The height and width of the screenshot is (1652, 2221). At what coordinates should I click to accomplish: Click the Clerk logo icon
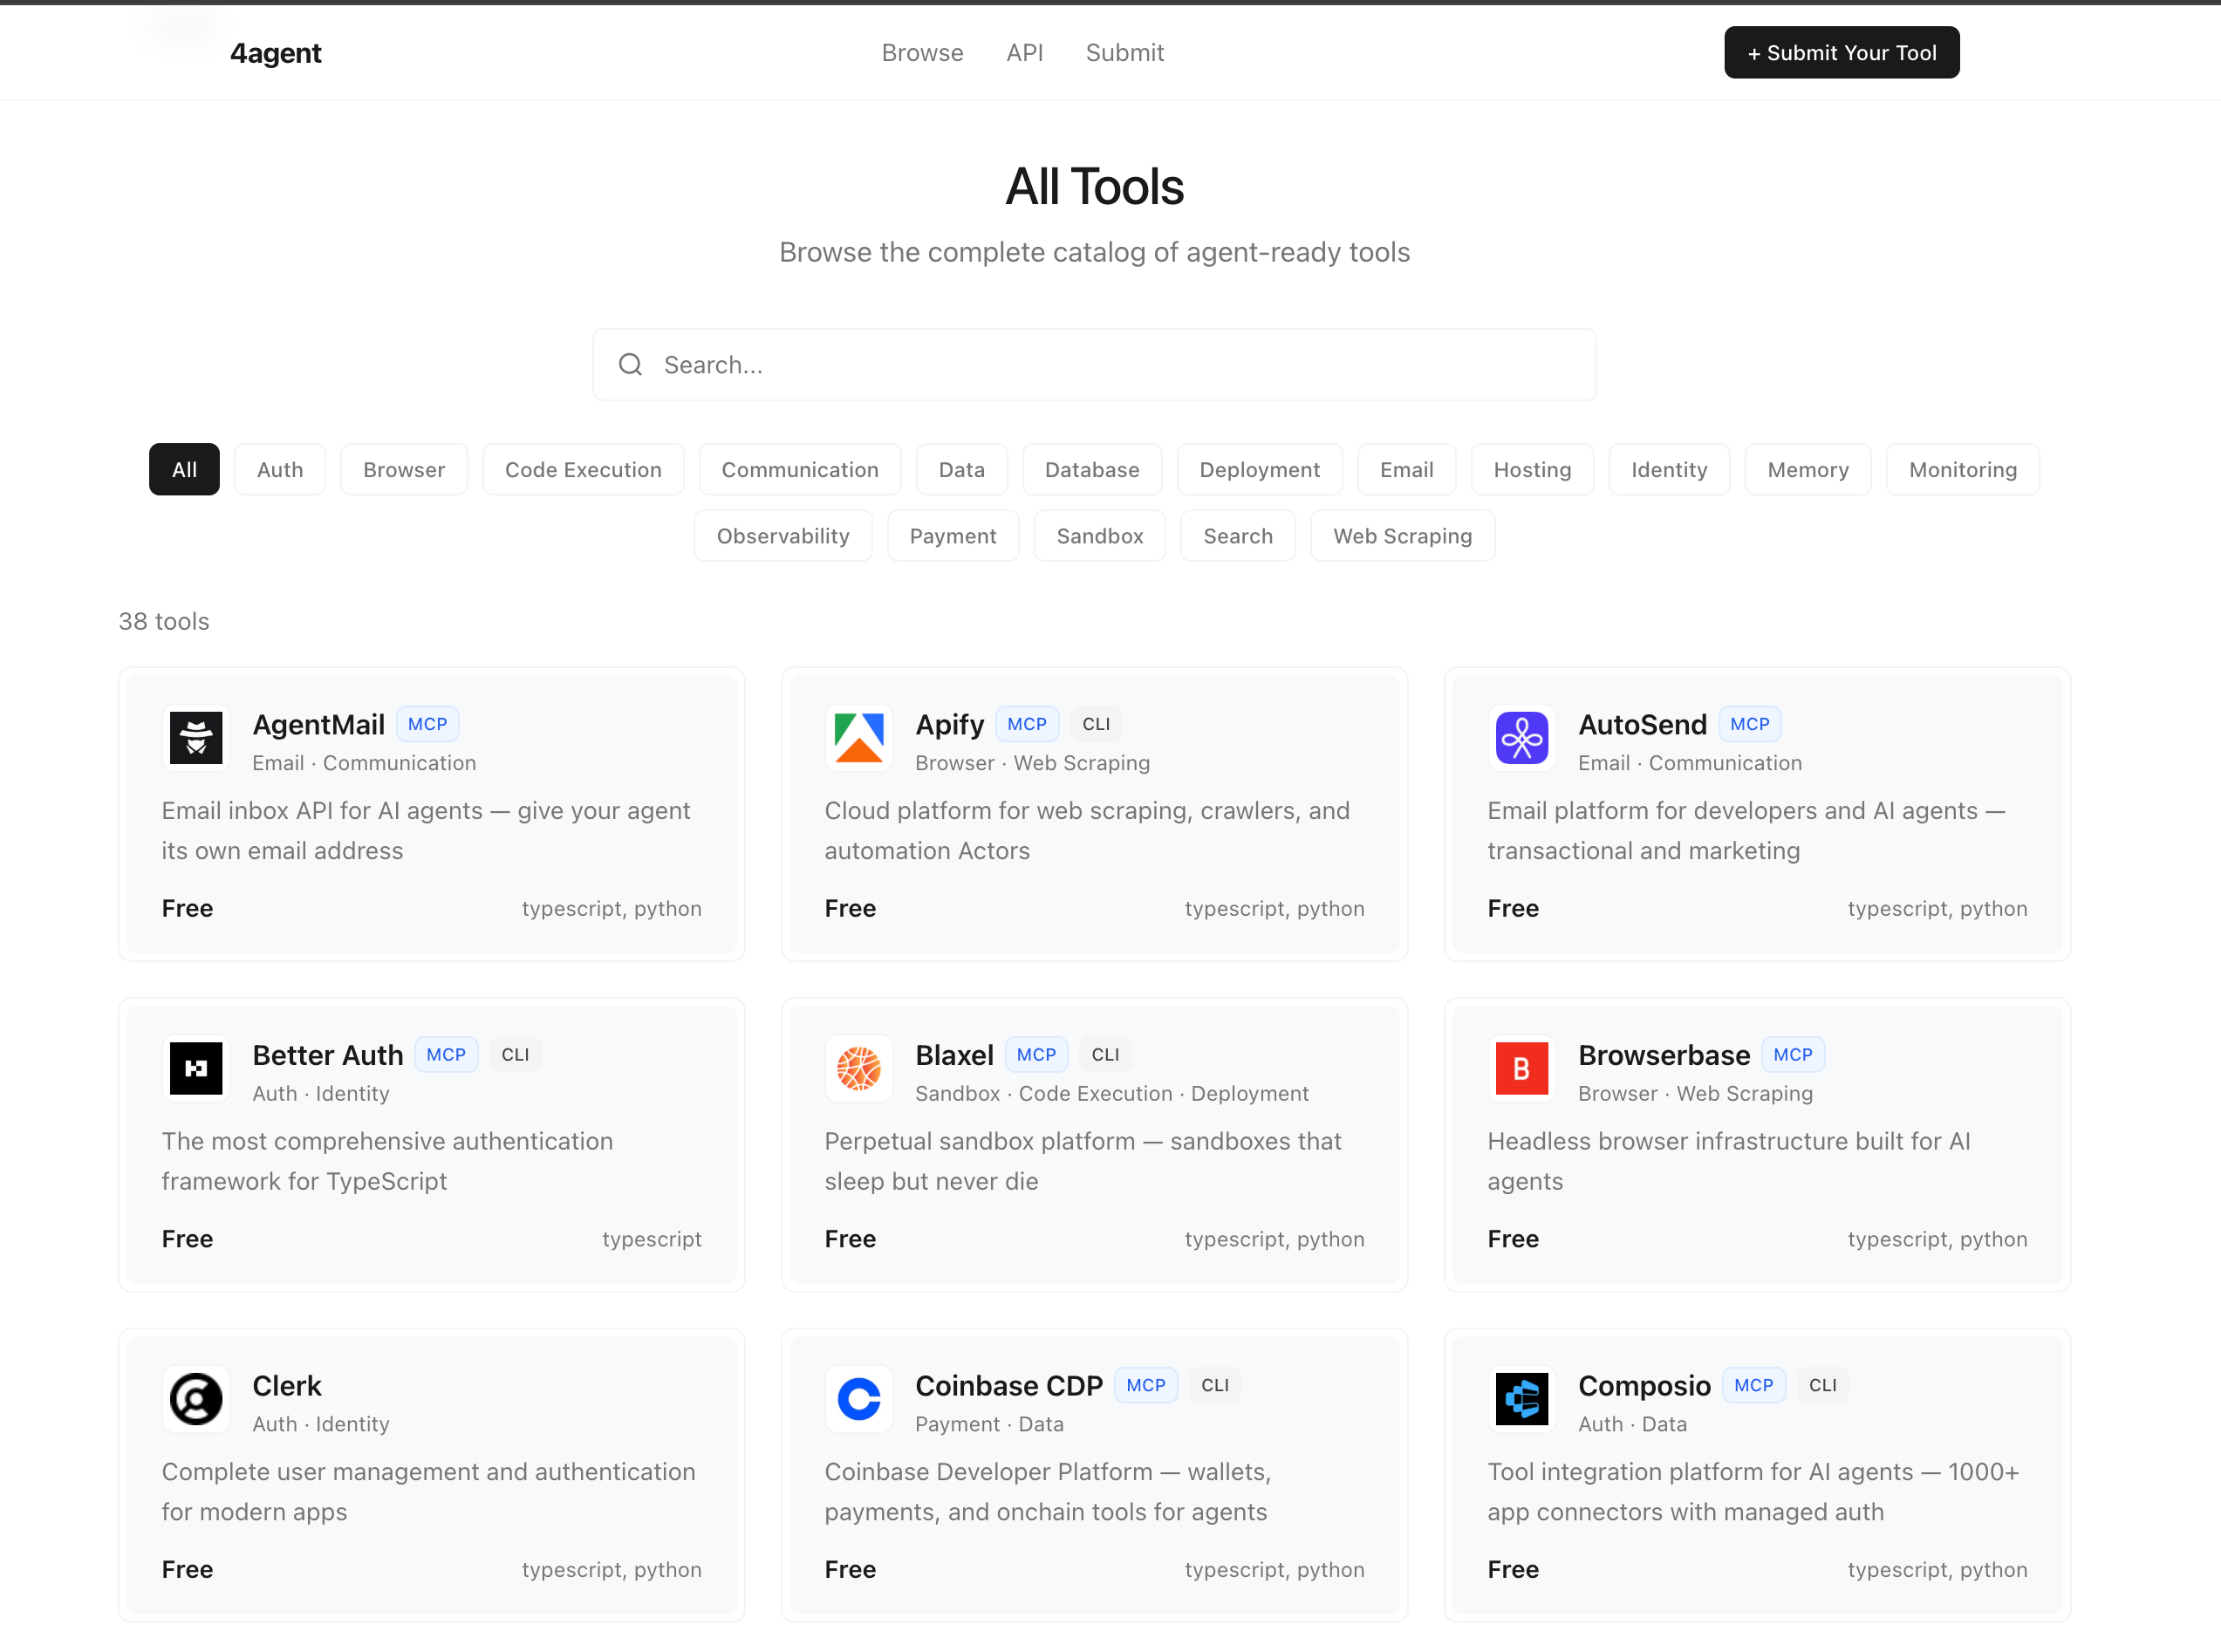click(x=196, y=1399)
